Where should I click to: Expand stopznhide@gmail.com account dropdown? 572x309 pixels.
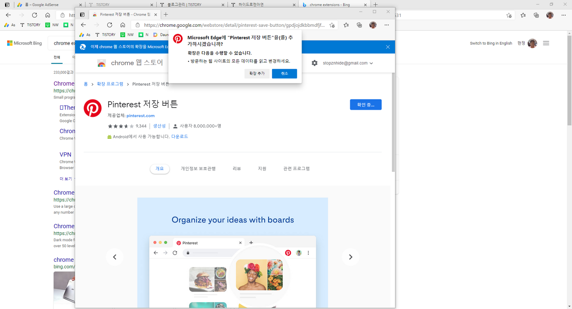click(x=348, y=63)
